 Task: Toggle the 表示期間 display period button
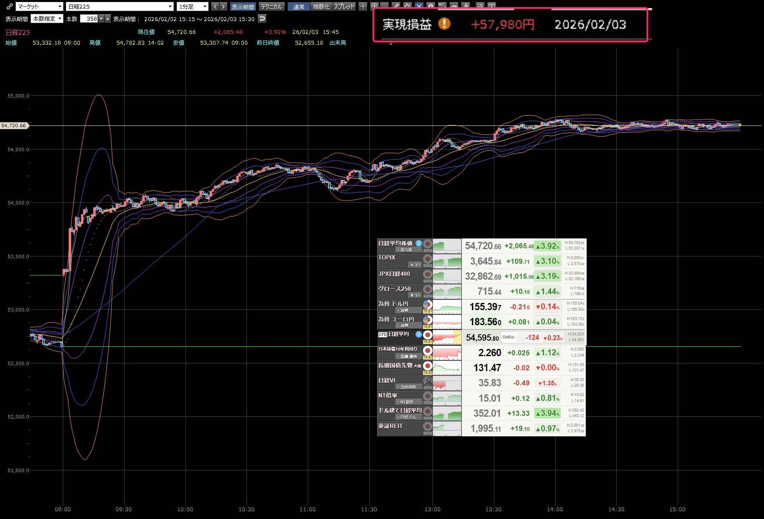243,6
